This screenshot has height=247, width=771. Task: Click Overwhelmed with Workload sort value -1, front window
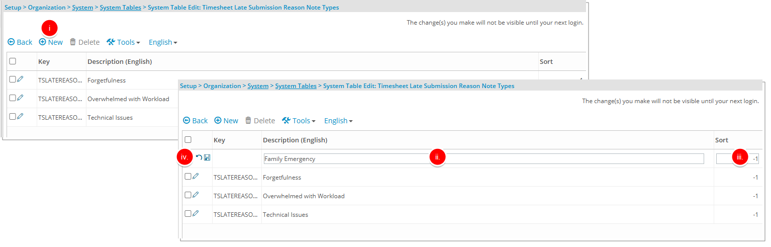click(x=755, y=196)
